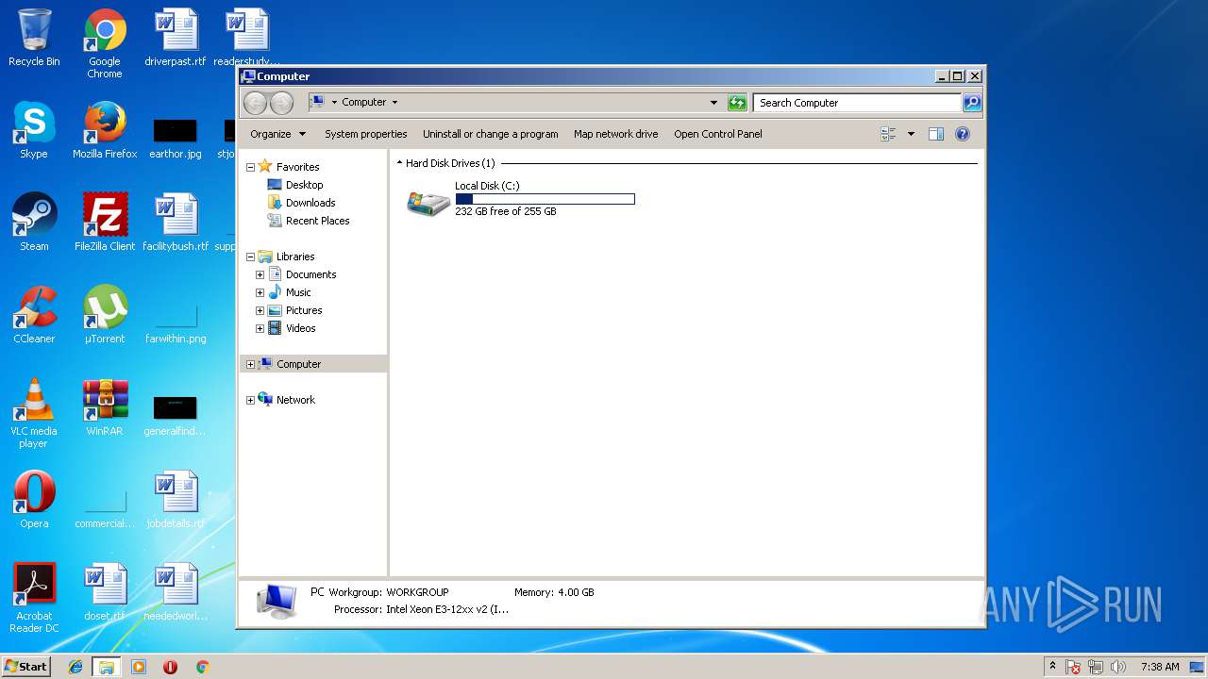Viewport: 1208px width, 679px height.
Task: Open the Computer breadcrumb arrow dropdown
Action: tap(394, 103)
